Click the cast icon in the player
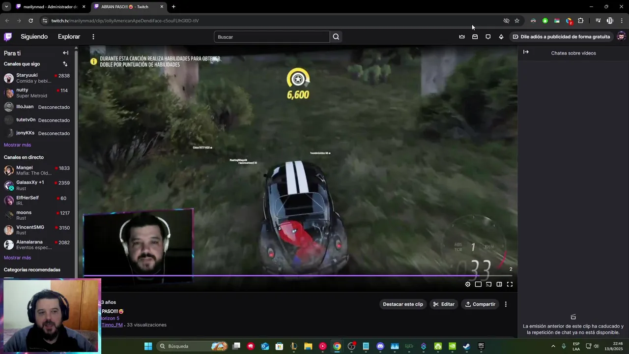The width and height of the screenshot is (629, 354). tap(488, 284)
